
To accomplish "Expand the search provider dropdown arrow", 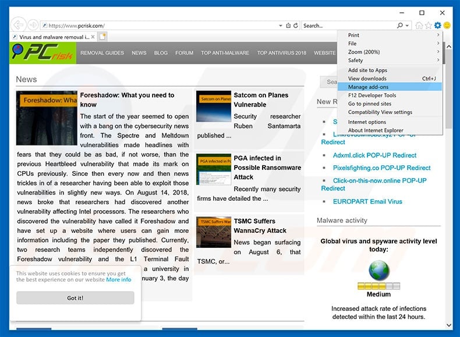I will click(407, 26).
